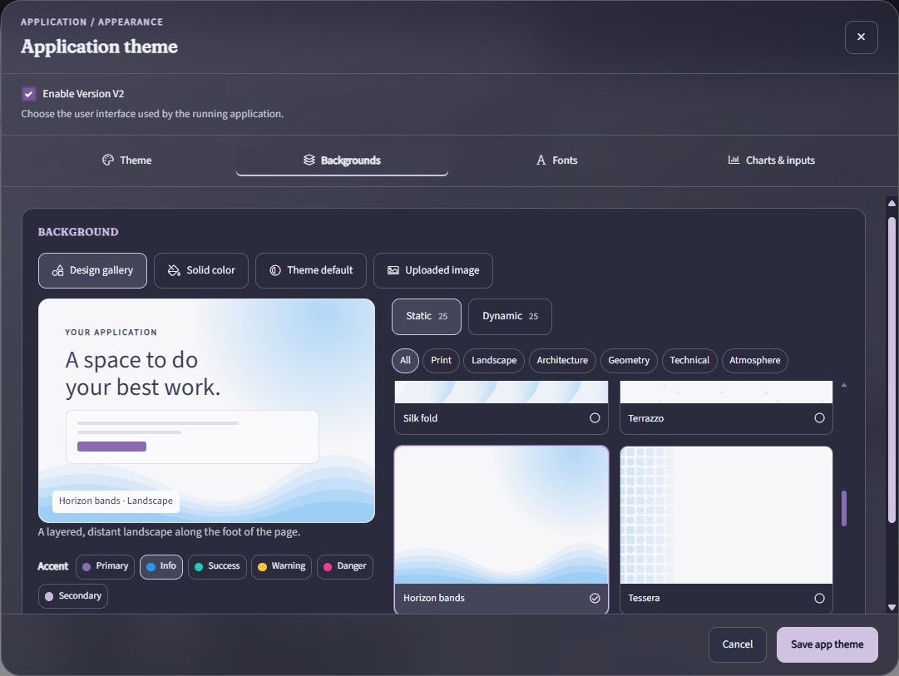Click the letter A icon on Fonts tab
Screen dimensions: 899x676
(x=541, y=160)
